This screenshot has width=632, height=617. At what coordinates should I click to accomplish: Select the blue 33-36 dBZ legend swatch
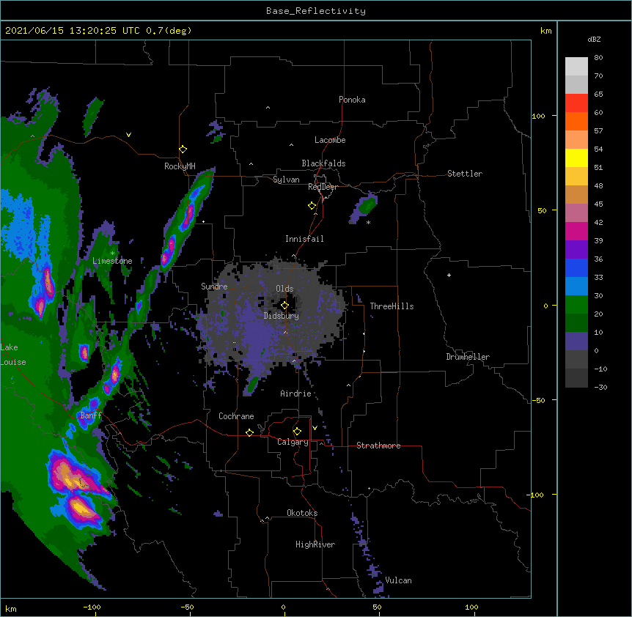click(576, 267)
